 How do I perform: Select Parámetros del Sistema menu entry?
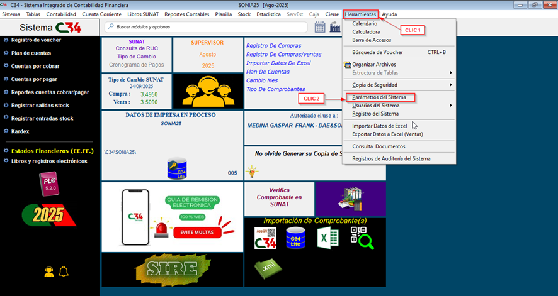point(380,97)
